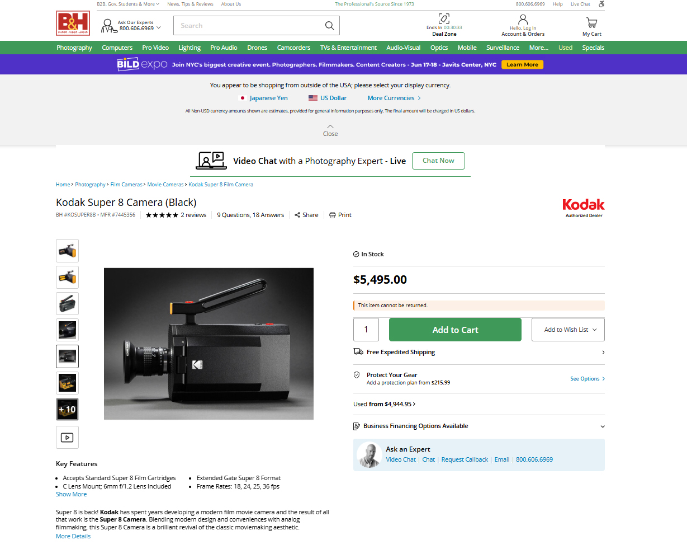Open the Lighting menu
The width and height of the screenshot is (687, 554).
(x=189, y=48)
